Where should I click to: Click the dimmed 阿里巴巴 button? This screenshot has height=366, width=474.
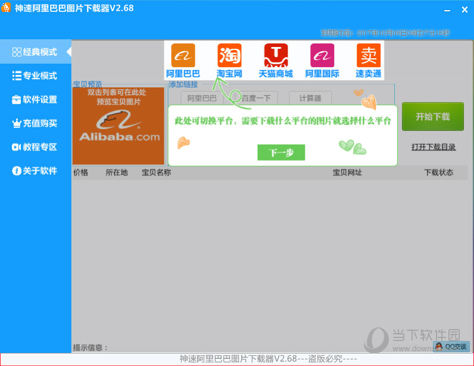coord(202,98)
